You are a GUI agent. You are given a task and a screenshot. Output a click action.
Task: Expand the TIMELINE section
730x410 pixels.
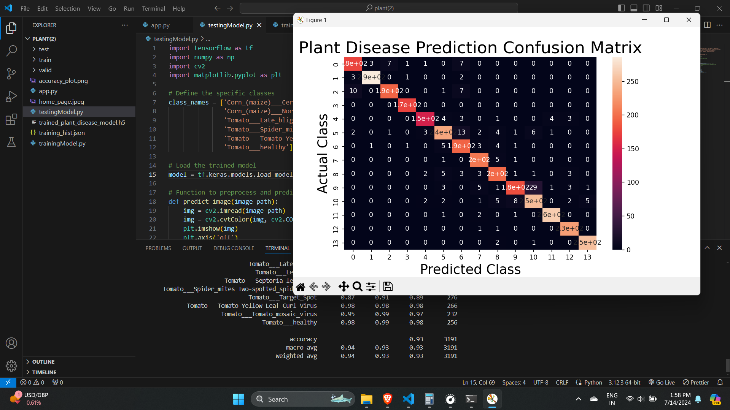44,372
